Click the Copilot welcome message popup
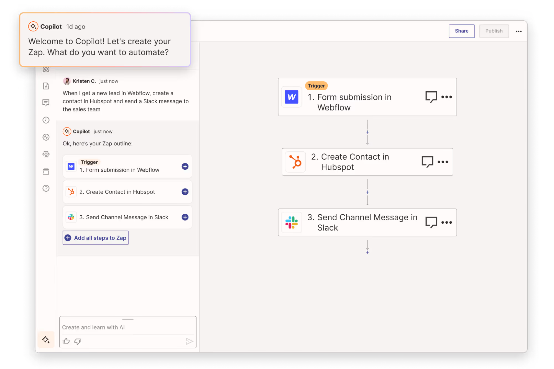 [x=105, y=40]
